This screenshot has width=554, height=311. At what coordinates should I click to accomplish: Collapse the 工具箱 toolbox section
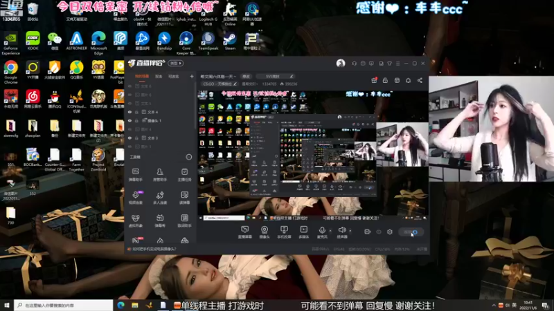(188, 157)
